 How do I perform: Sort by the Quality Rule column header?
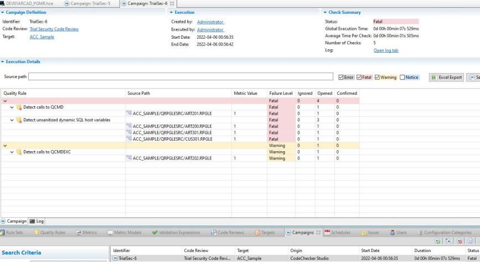point(63,93)
